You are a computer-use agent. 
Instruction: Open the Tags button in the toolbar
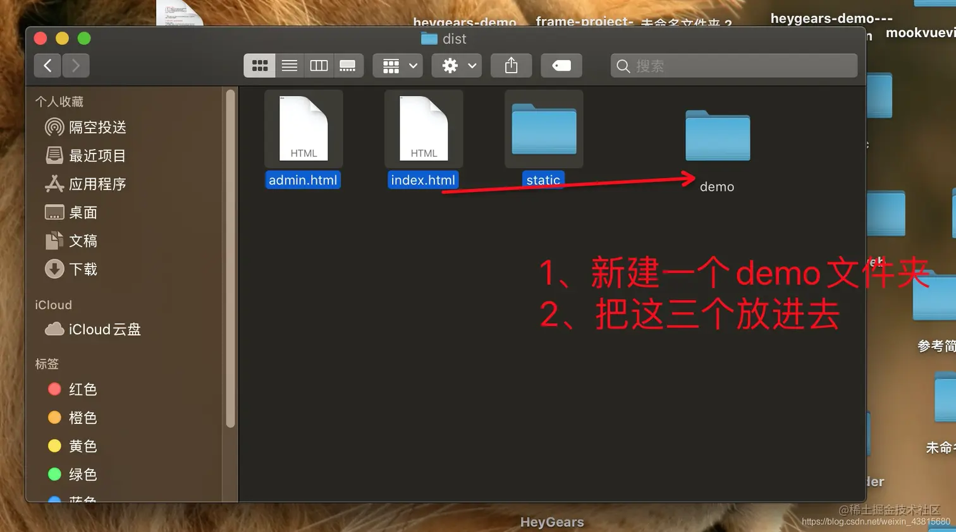[x=561, y=65]
